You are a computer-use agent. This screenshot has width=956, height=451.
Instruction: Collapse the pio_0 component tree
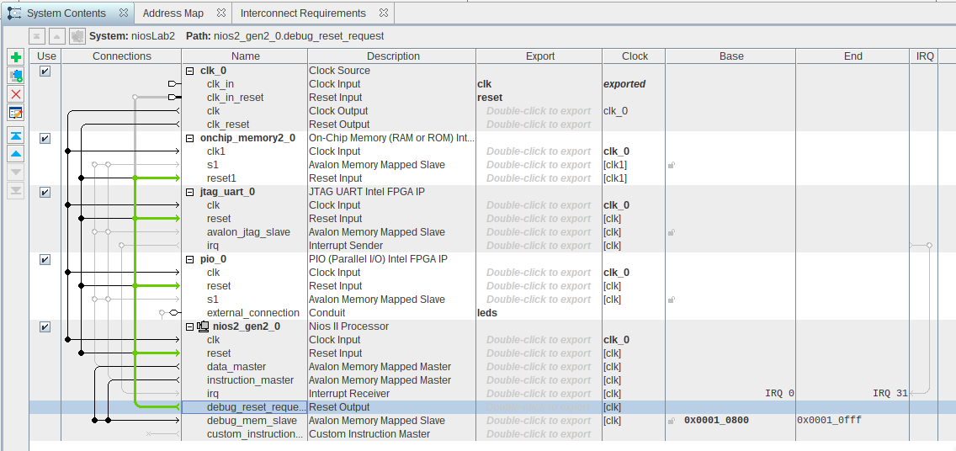[x=189, y=259]
